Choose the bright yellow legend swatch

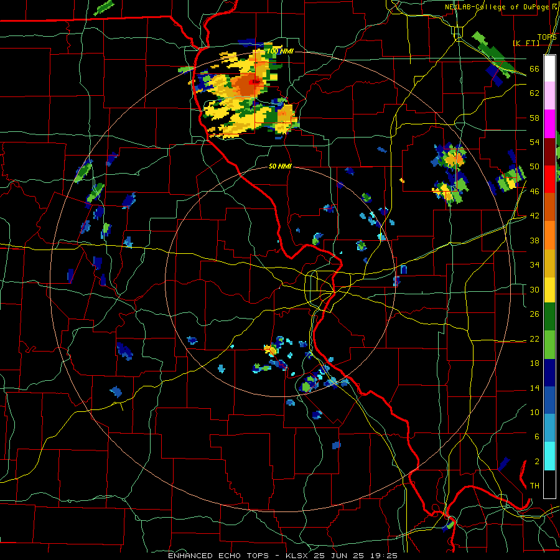pyautogui.click(x=549, y=289)
